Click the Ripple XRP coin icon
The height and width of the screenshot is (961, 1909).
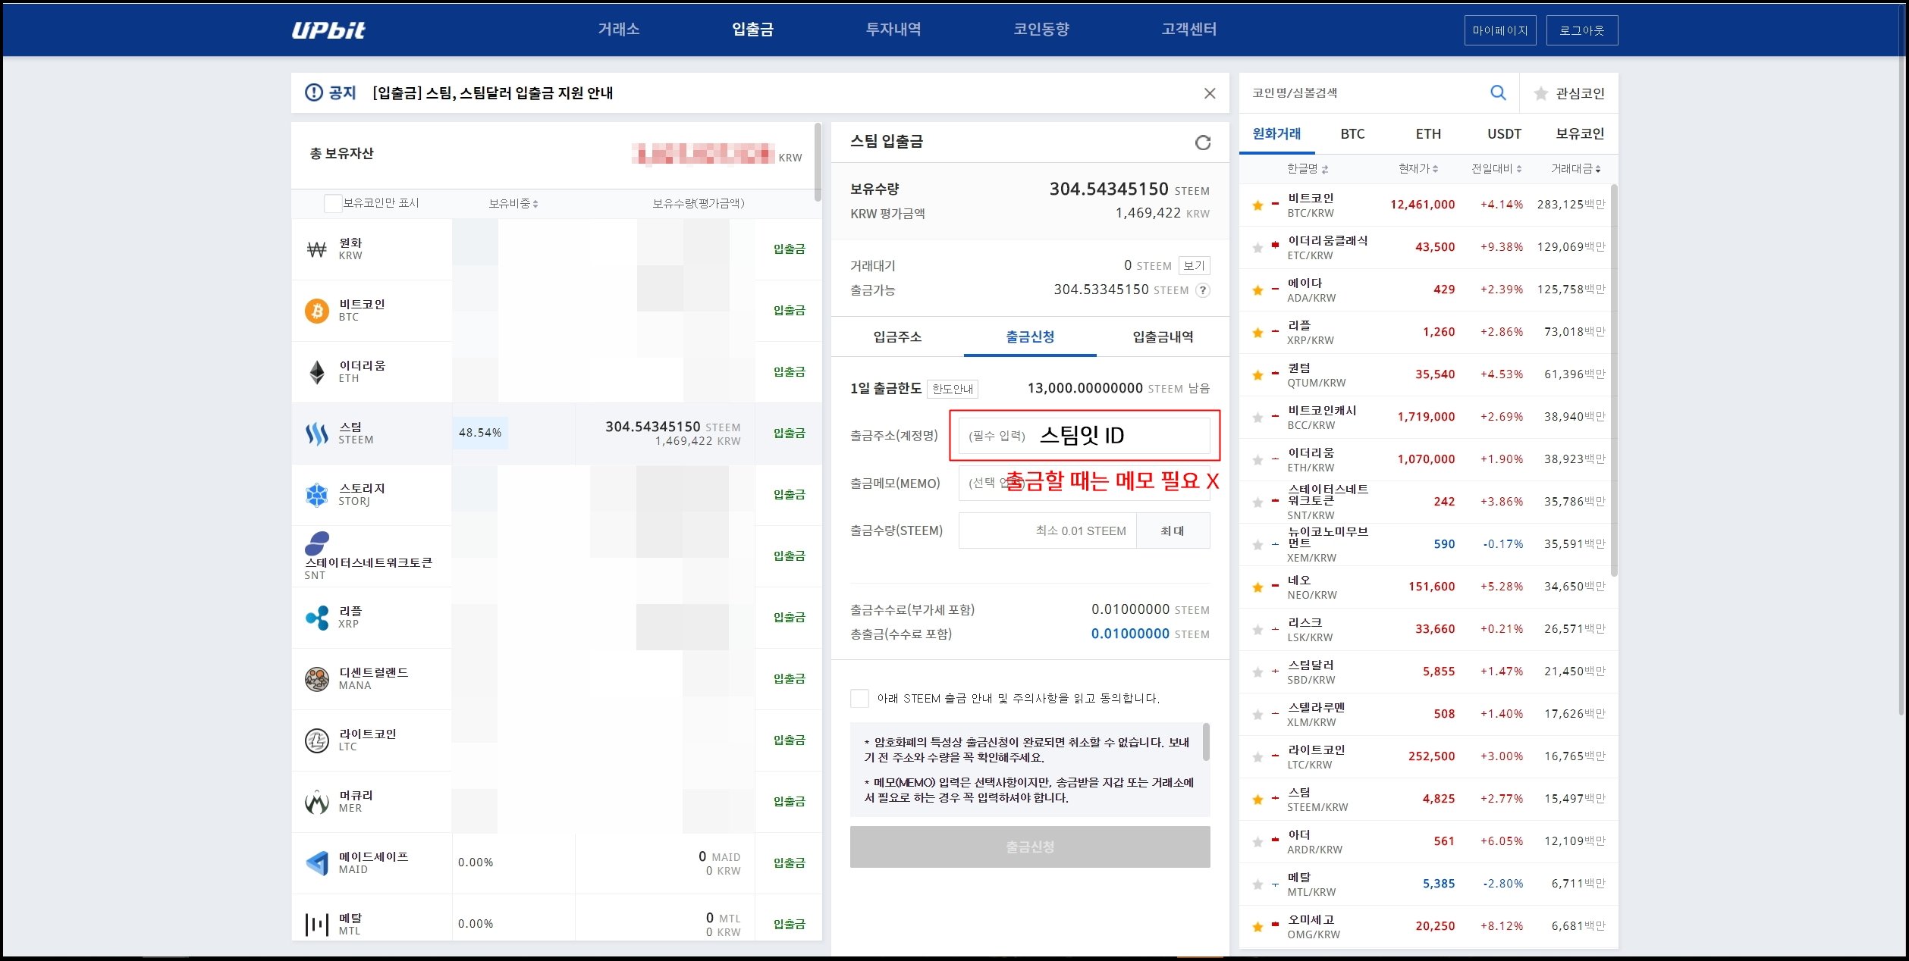point(318,617)
